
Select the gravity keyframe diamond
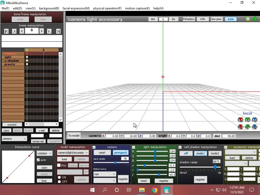point(27,64)
